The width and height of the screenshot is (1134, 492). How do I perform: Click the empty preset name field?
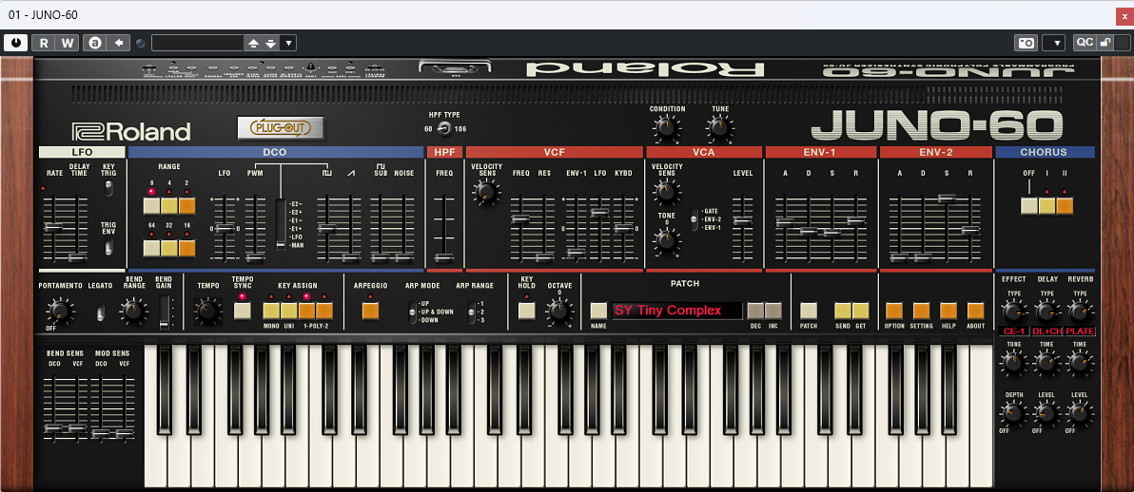point(198,44)
